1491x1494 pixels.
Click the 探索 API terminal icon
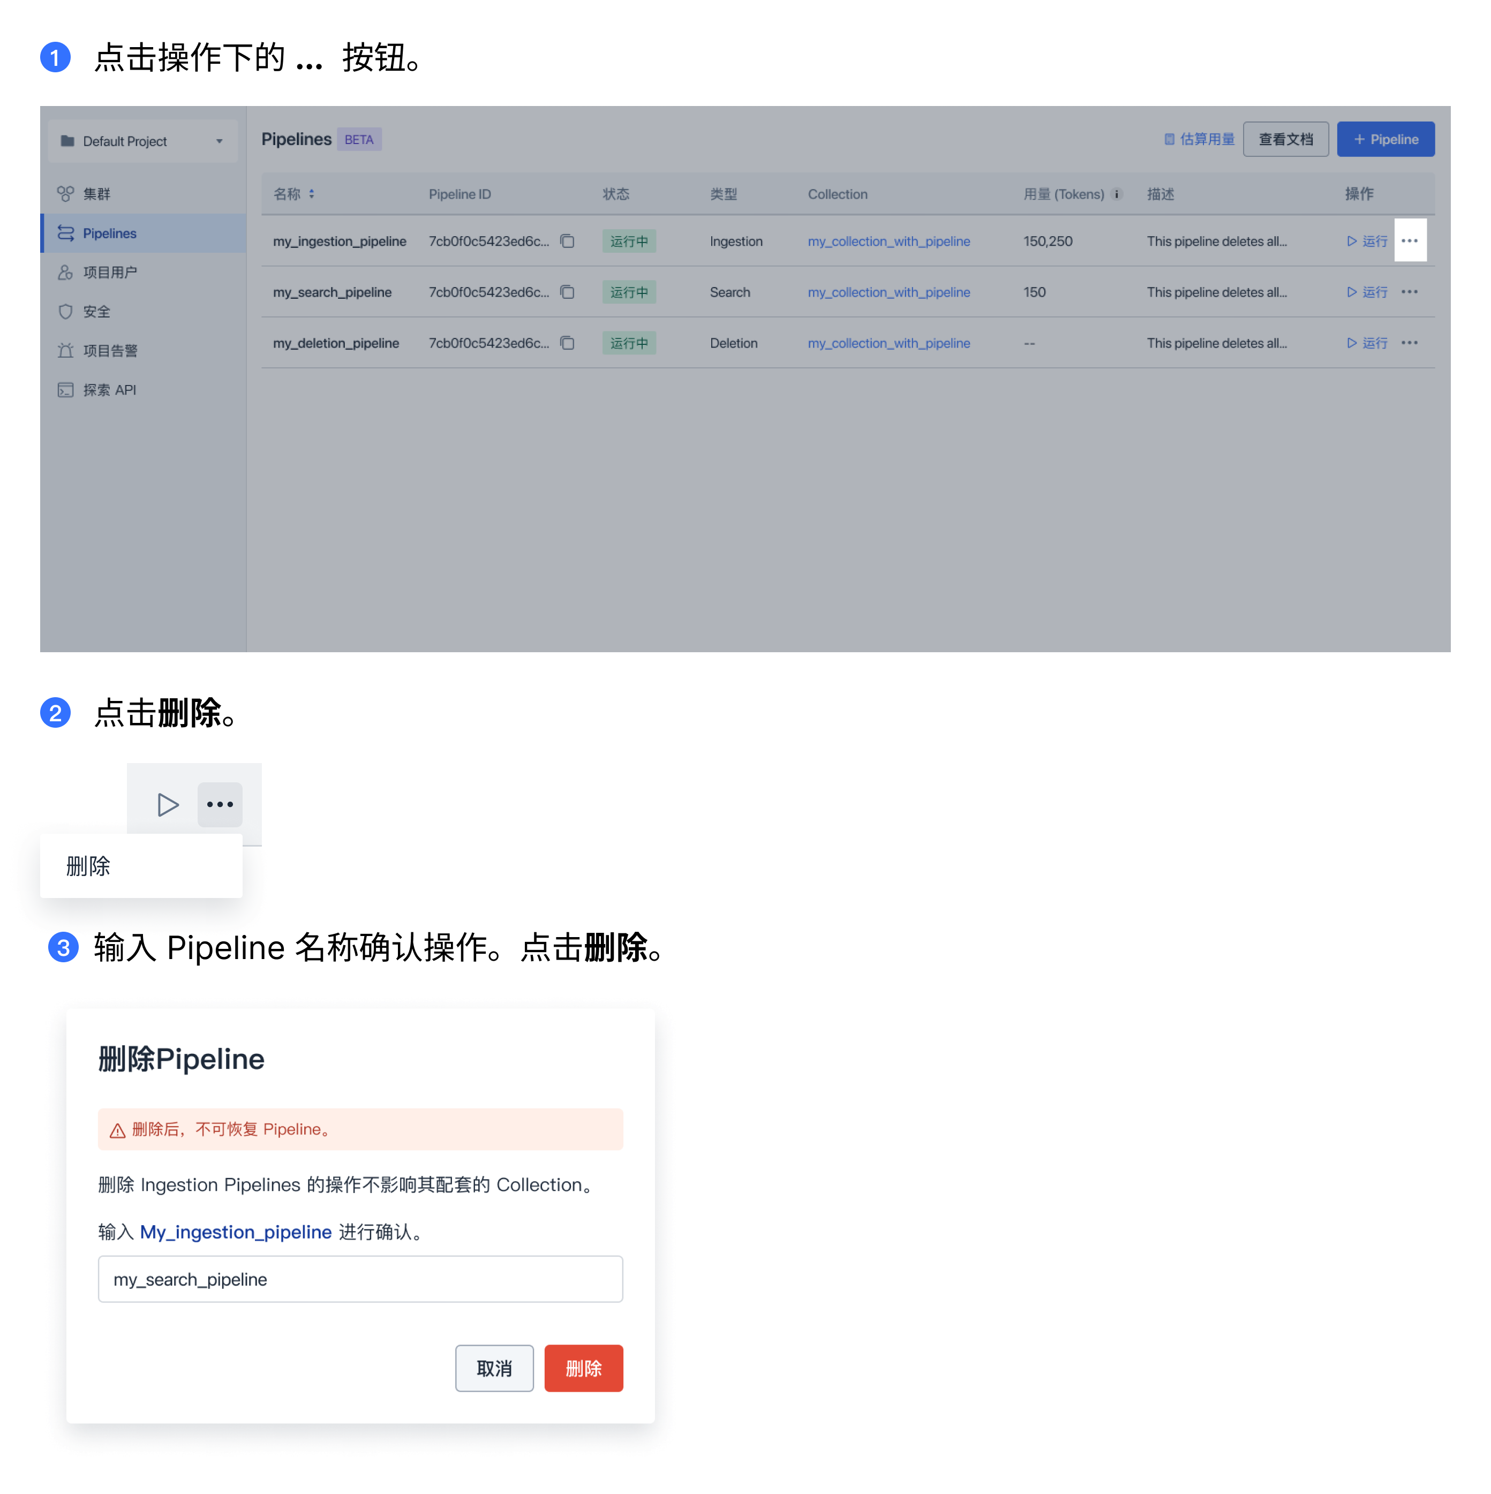pyautogui.click(x=66, y=390)
